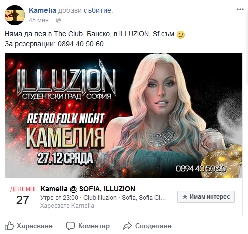Viewport: 248px width, 234px height.
Task: Click the share arrow Споделяне icon
Action: point(127,226)
